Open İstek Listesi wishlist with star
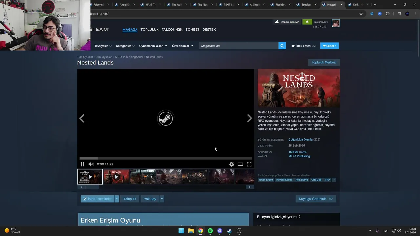Screen dimensions: 420x236 click(x=304, y=46)
